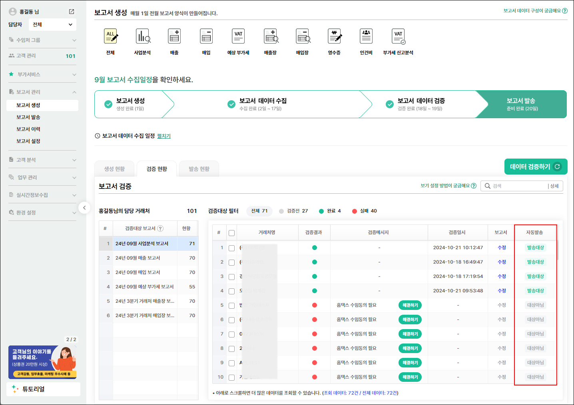Click the 전체 (ALL) report icon

111,37
